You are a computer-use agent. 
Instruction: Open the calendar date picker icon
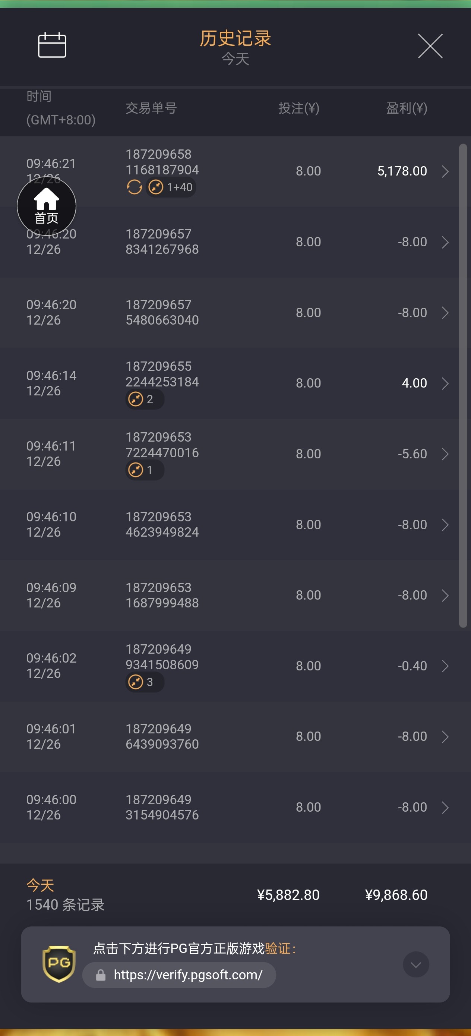pos(52,45)
